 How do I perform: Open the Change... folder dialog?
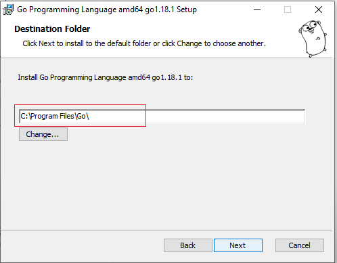coord(43,134)
